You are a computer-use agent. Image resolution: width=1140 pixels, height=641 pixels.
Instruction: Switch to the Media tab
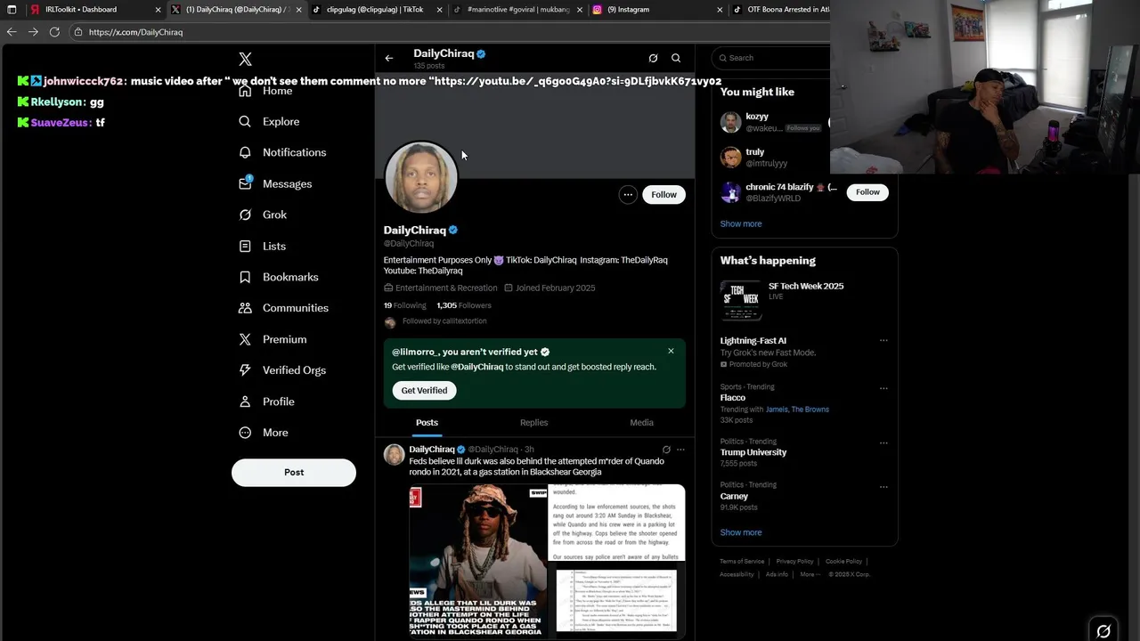pos(641,423)
